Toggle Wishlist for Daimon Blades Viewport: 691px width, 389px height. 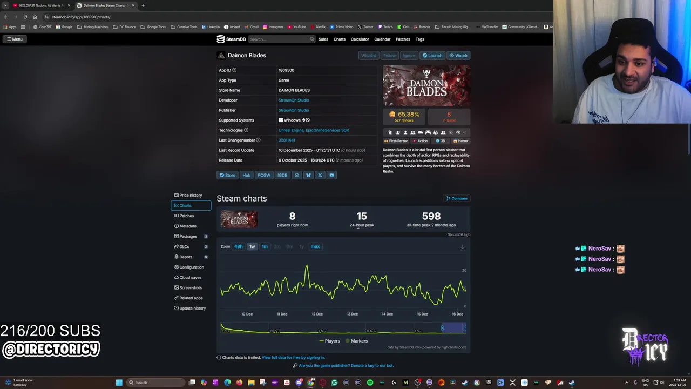click(369, 55)
